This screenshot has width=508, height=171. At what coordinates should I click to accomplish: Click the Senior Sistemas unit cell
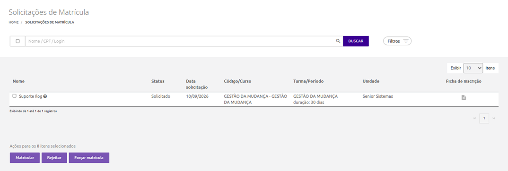tap(378, 96)
